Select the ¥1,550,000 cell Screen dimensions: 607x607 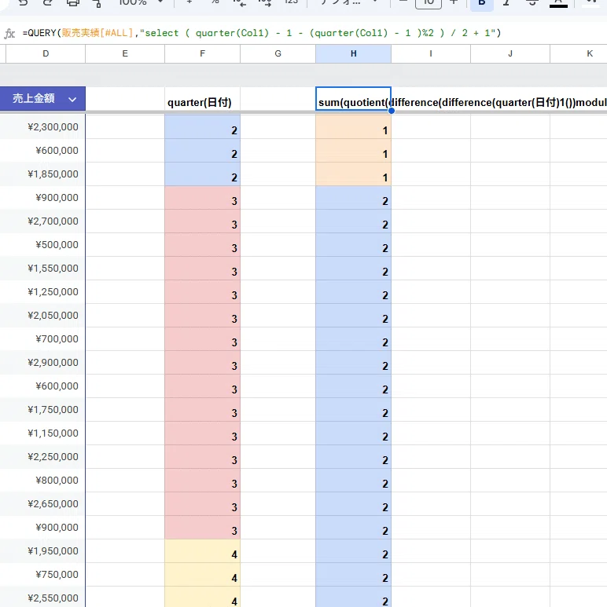[42, 269]
